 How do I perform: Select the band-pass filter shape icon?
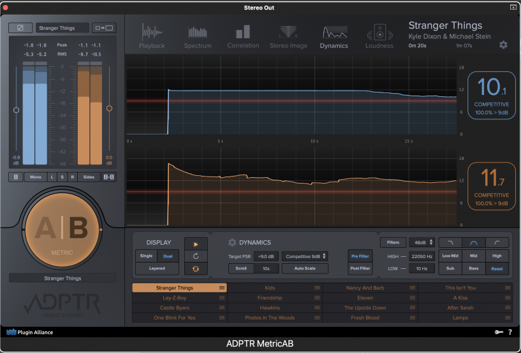tap(474, 242)
